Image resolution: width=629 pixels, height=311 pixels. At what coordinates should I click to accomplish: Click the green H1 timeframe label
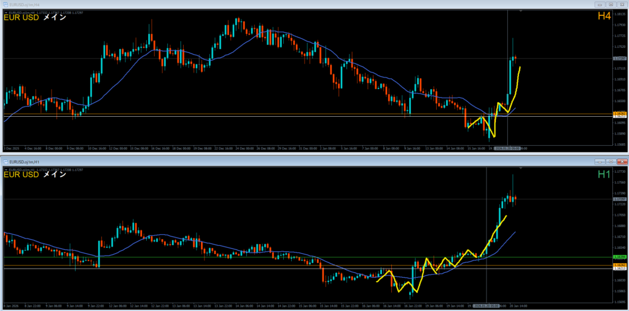pos(604,175)
